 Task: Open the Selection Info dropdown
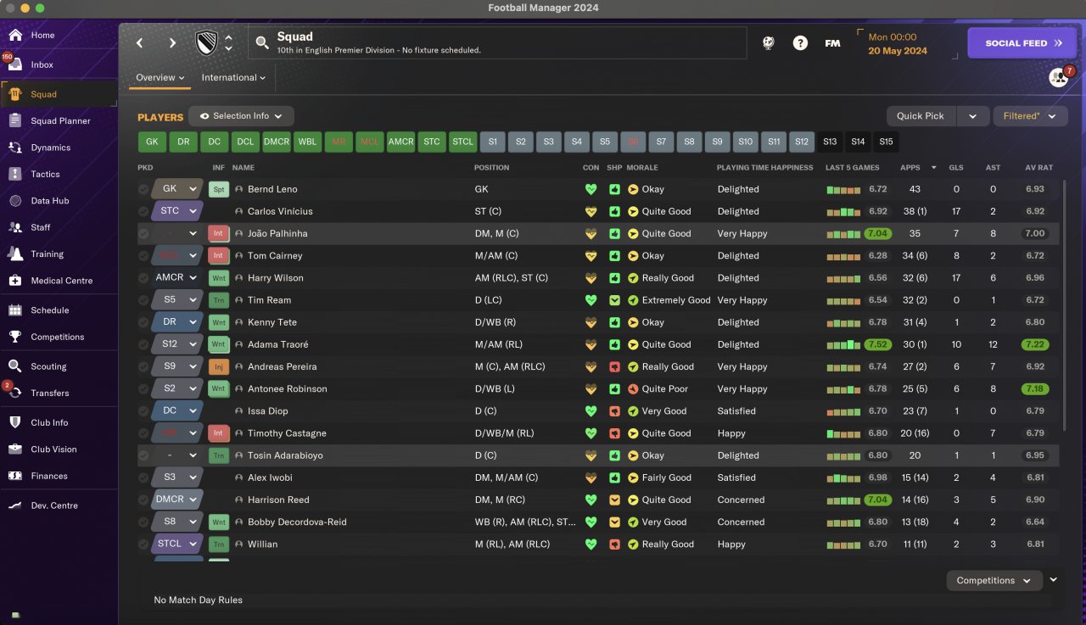point(241,116)
